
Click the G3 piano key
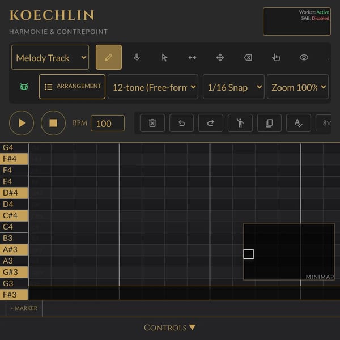tap(14, 283)
